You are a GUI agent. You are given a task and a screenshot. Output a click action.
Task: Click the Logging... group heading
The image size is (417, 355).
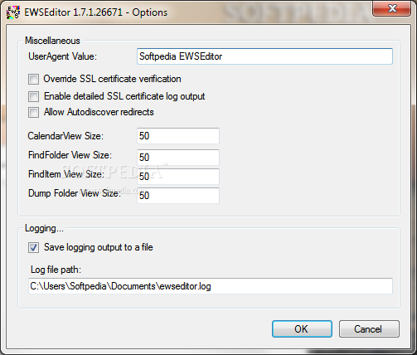[44, 228]
